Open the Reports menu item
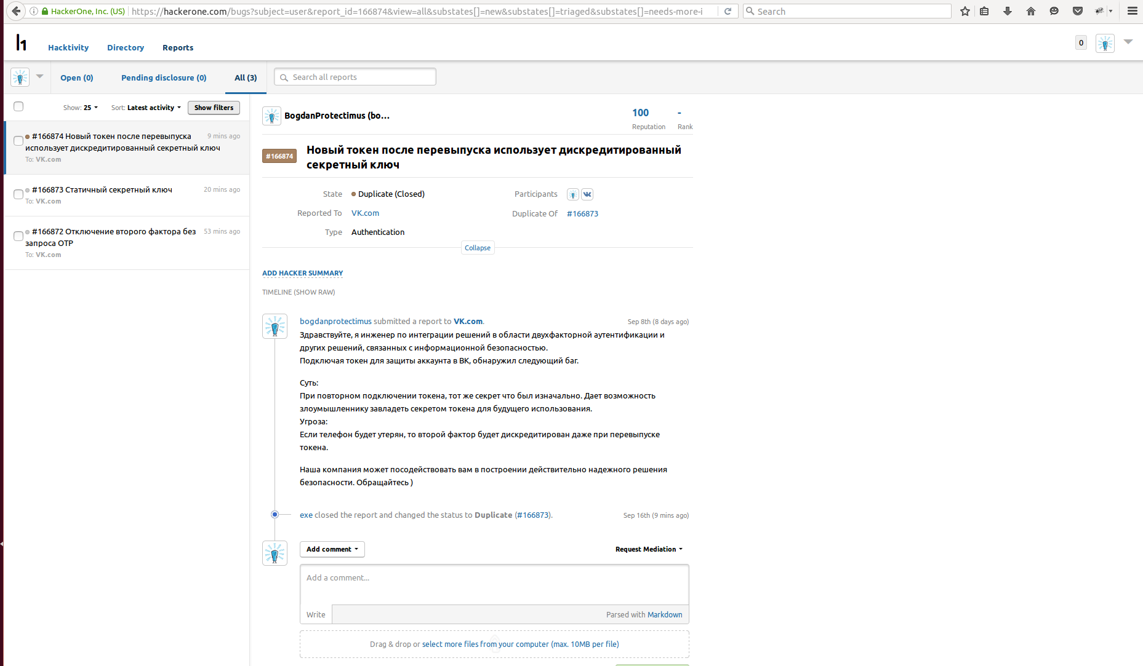This screenshot has height=666, width=1143. pyautogui.click(x=178, y=47)
